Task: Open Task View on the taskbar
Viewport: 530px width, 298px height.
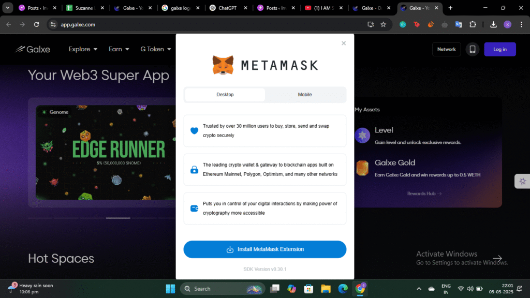Action: [274, 289]
